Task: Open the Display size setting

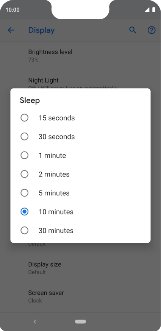Action: [x=80, y=268]
